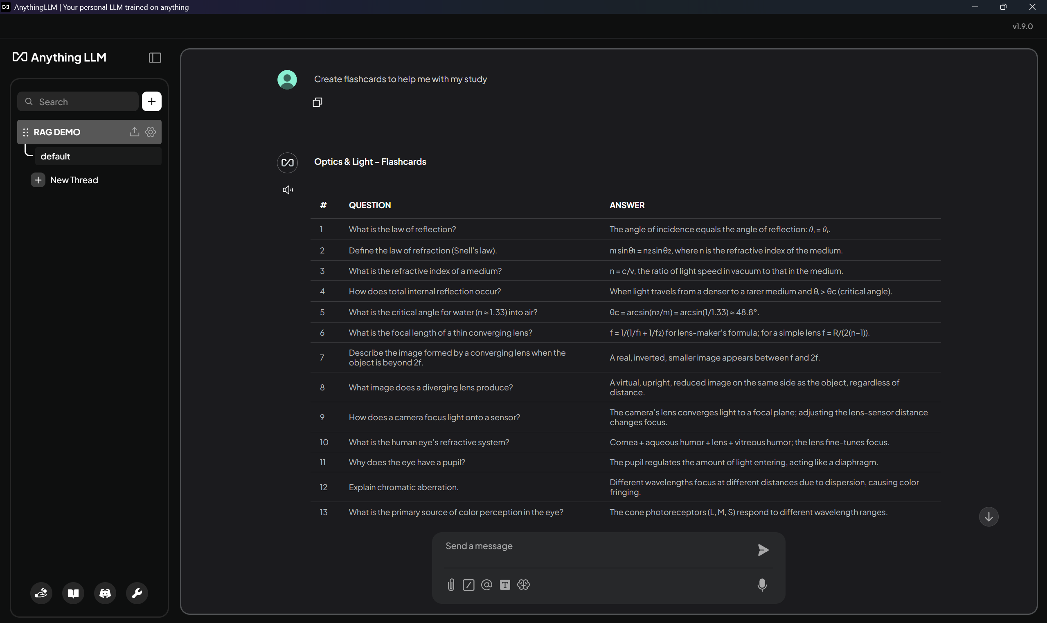Viewport: 1047px width, 623px height.
Task: Click the new workspace plus button
Action: [x=152, y=102]
